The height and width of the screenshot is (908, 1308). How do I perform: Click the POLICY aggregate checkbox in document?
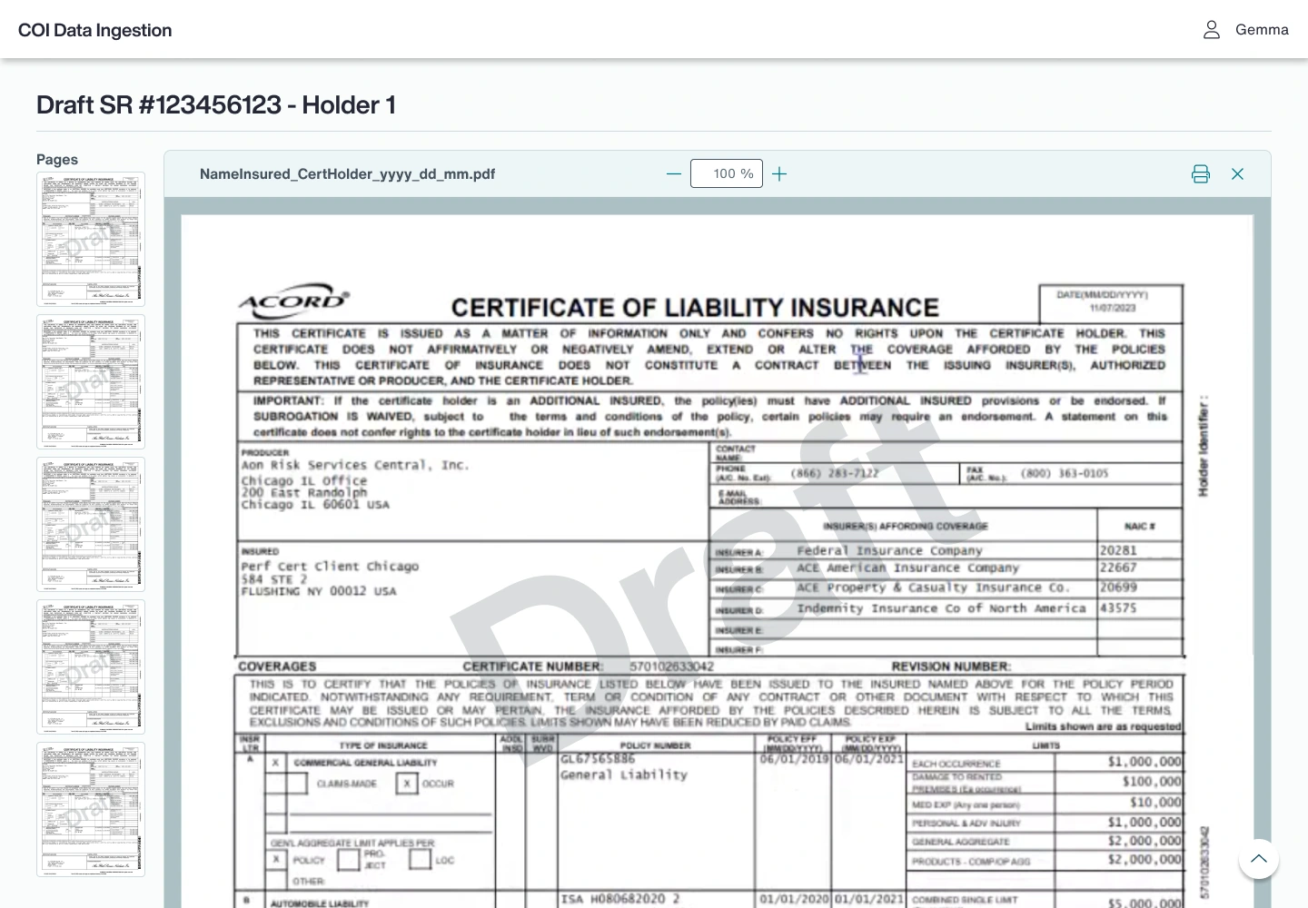276,859
